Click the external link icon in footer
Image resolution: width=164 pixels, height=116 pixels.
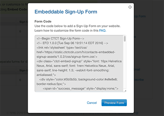(x=137, y=113)
